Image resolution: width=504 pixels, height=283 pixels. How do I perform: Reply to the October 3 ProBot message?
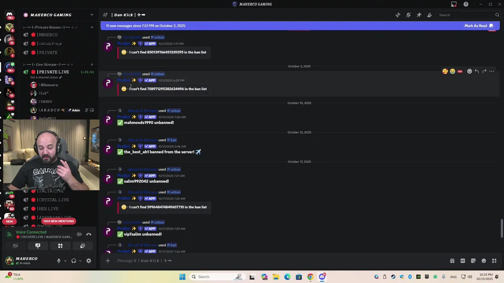477,71
